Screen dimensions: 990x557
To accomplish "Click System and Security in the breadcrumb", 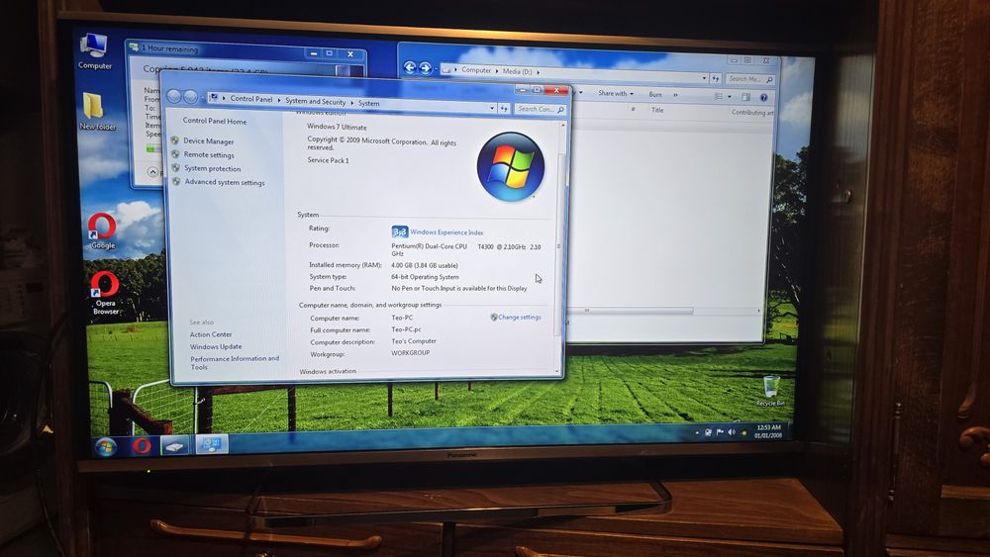I will click(x=315, y=102).
